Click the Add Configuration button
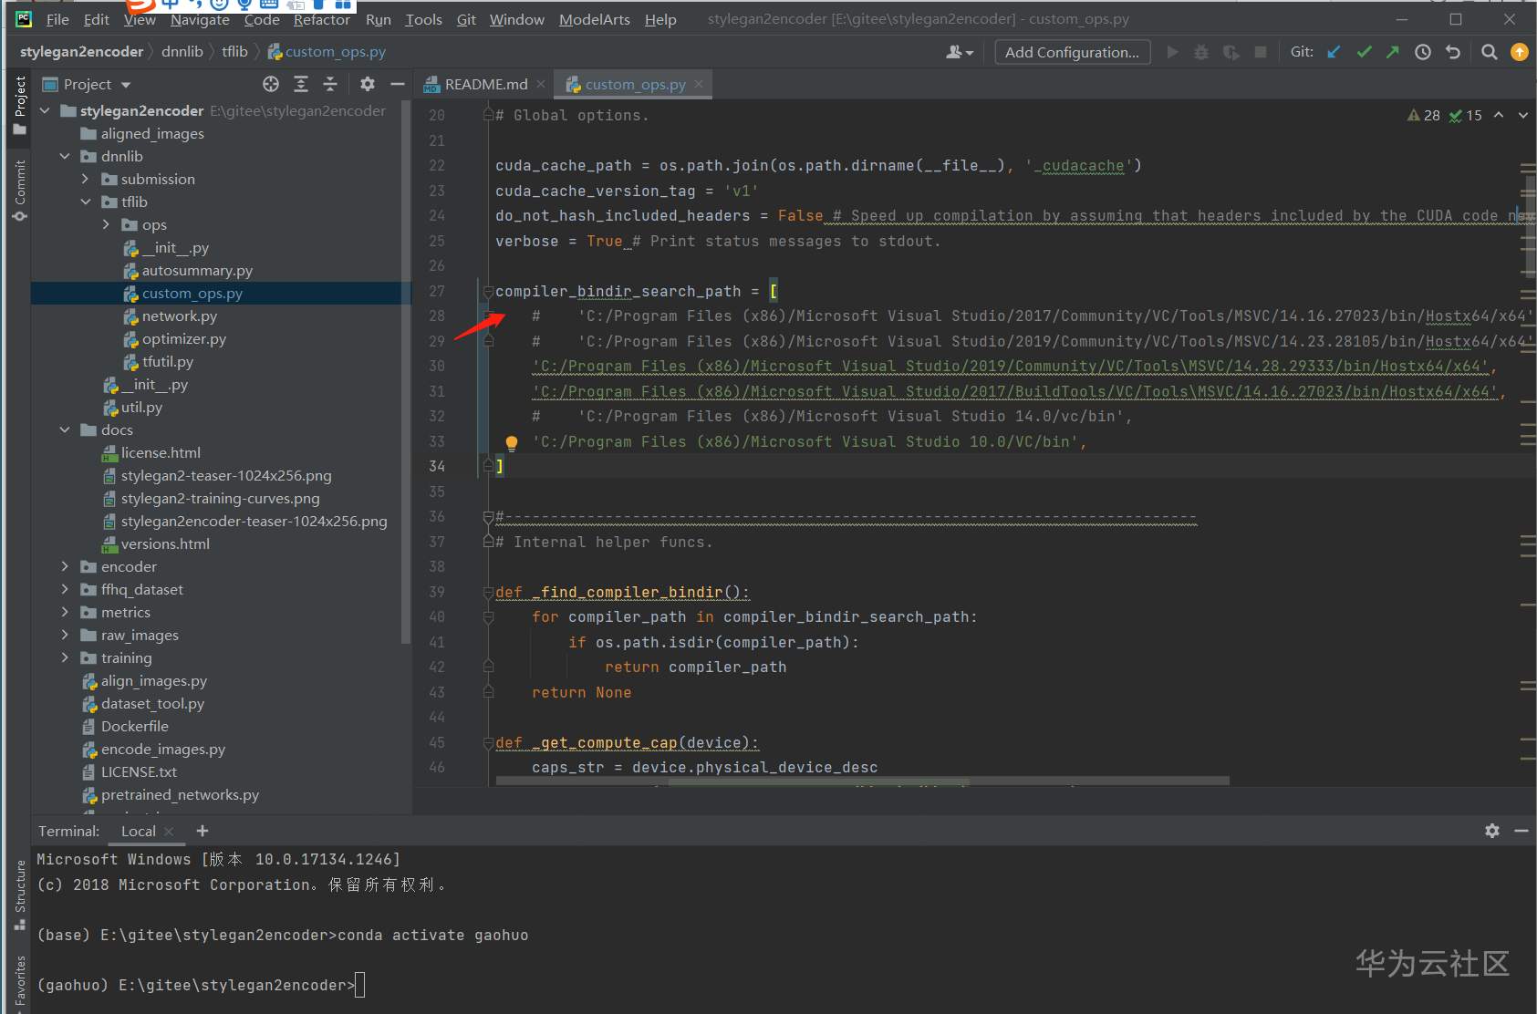The image size is (1537, 1014). pyautogui.click(x=1072, y=52)
